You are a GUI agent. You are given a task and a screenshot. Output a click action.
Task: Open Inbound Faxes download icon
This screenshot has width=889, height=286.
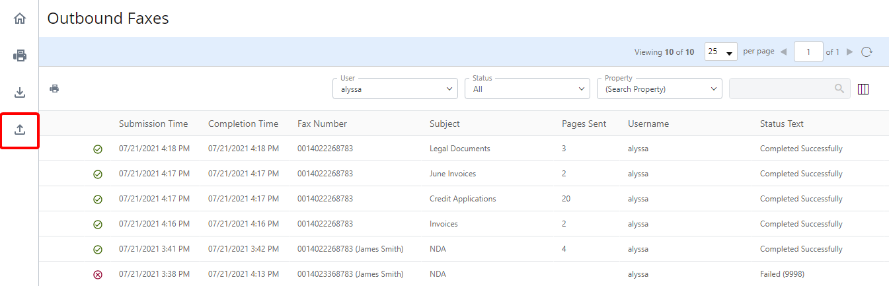coord(20,92)
